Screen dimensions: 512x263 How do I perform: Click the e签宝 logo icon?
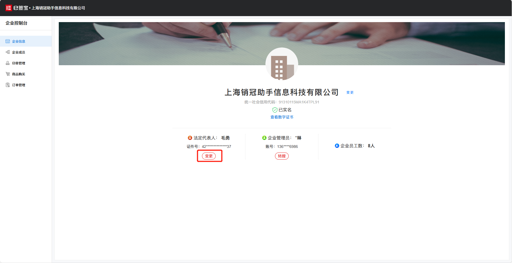coord(8,8)
